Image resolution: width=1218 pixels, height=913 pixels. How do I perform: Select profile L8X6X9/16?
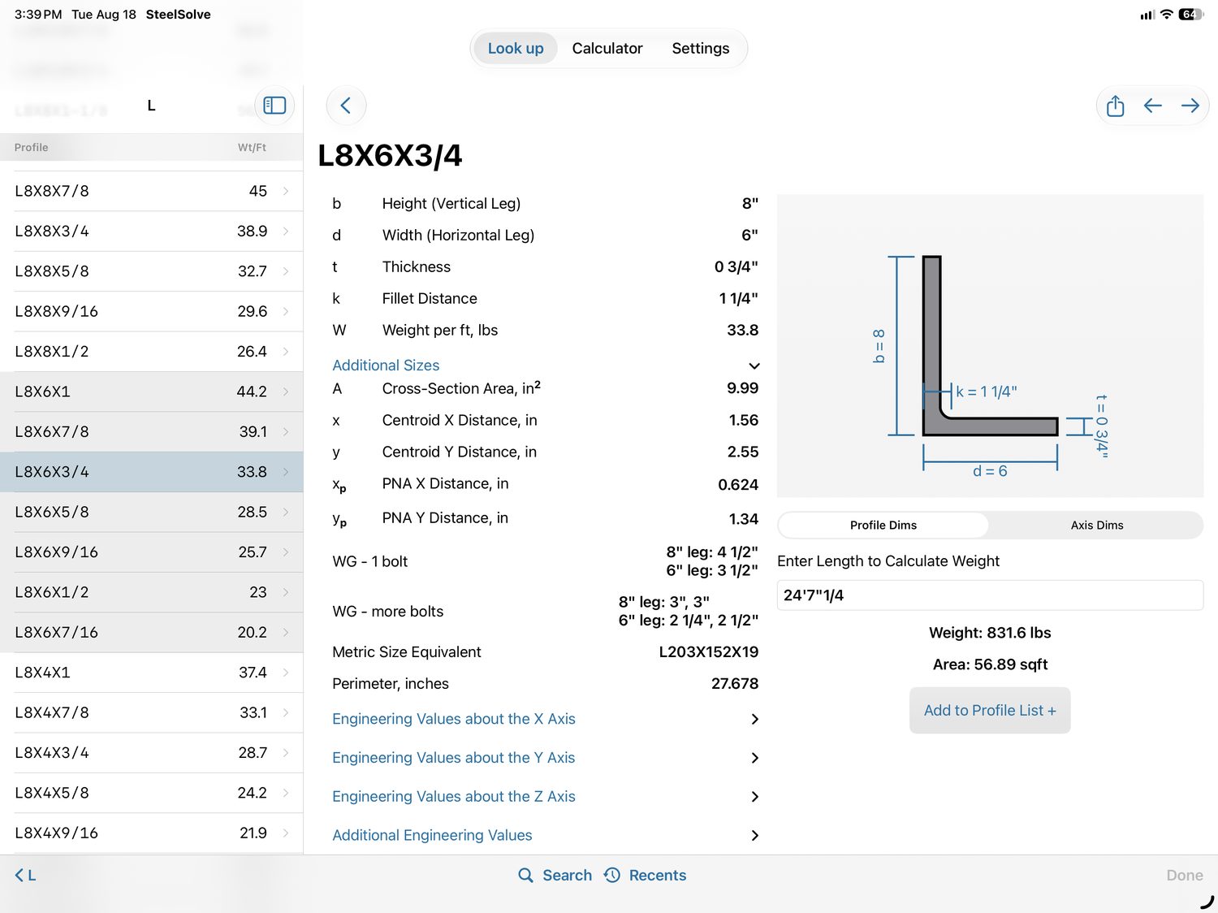point(152,552)
